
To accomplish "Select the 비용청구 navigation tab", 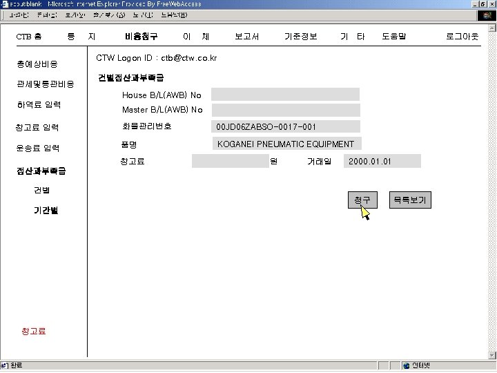I will (141, 37).
